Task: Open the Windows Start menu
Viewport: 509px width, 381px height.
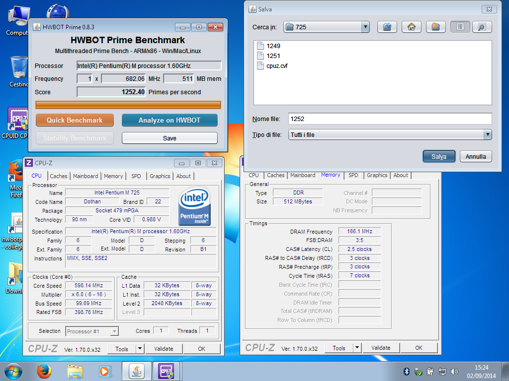Action: 13,371
